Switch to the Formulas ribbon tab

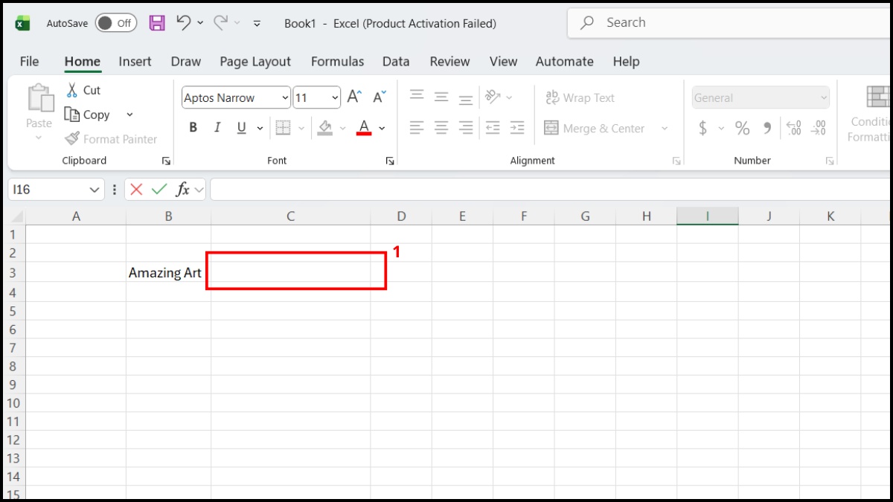click(x=337, y=61)
